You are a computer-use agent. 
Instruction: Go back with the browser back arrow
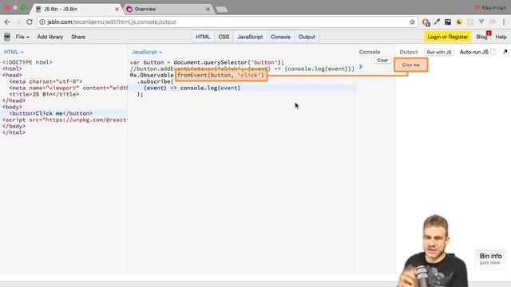point(7,22)
